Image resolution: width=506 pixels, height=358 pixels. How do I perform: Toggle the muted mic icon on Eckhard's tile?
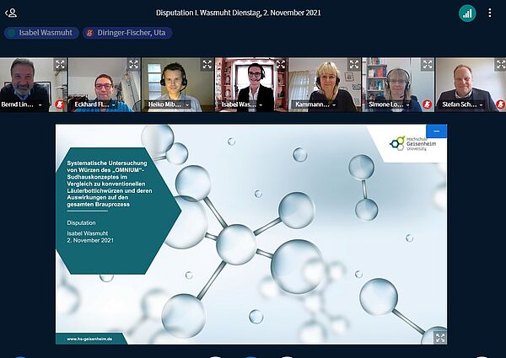click(x=133, y=104)
